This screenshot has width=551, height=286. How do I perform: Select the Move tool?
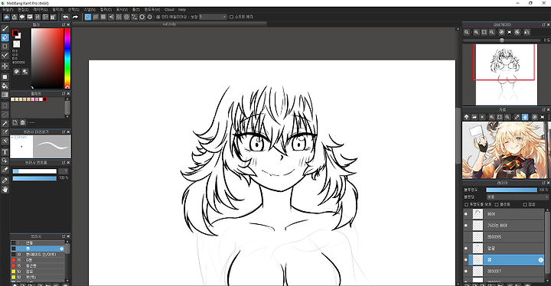[x=5, y=66]
